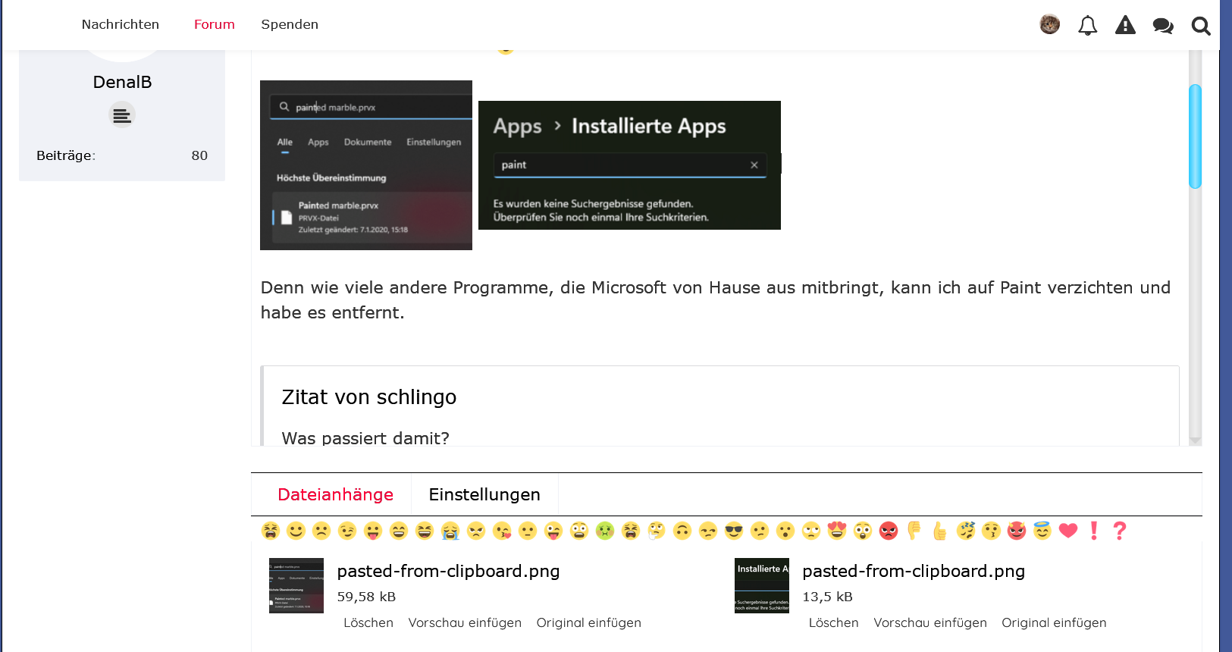Screen dimensions: 1232x652
Task: Place cursor in paragraph starting 'Denn wie viele'
Action: pos(716,300)
